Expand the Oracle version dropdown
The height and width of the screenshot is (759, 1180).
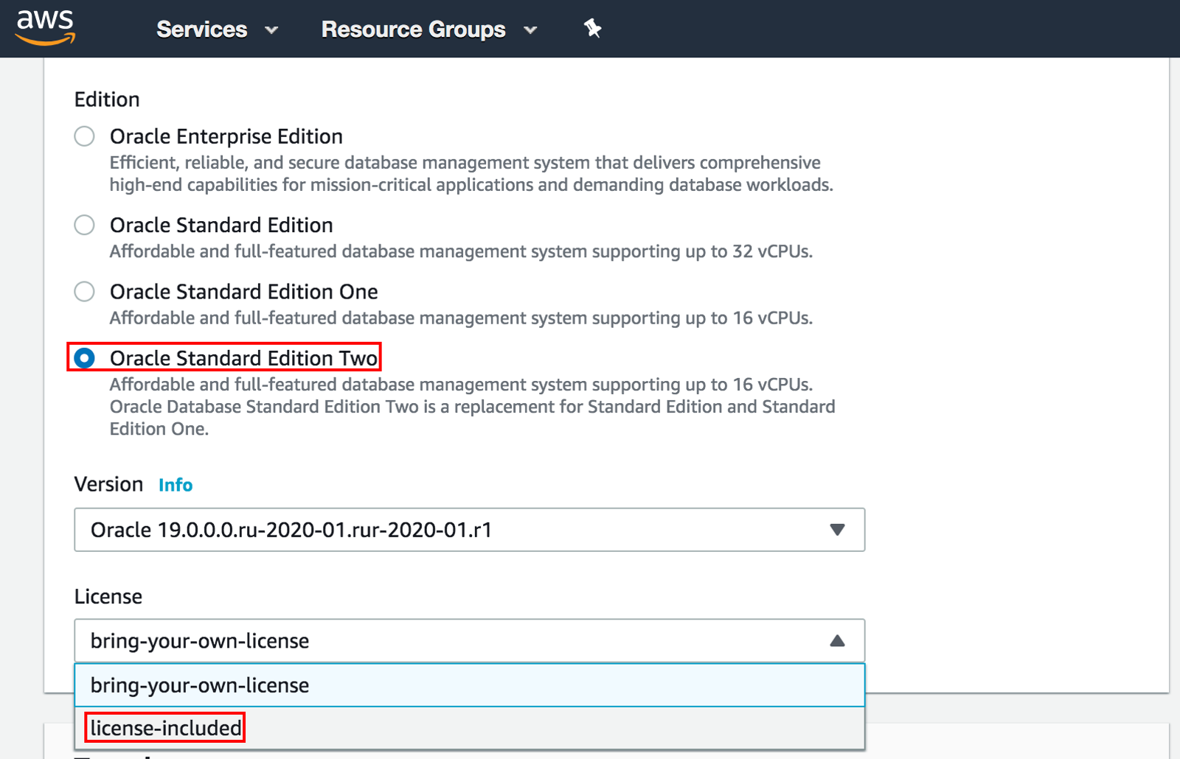(469, 530)
